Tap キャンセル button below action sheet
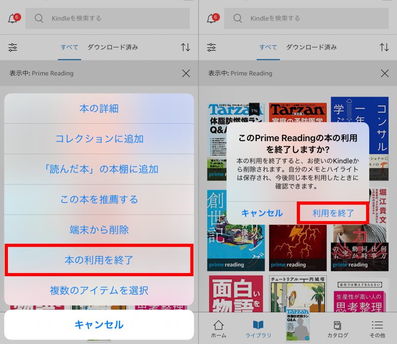The height and width of the screenshot is (344, 397). pos(99,325)
